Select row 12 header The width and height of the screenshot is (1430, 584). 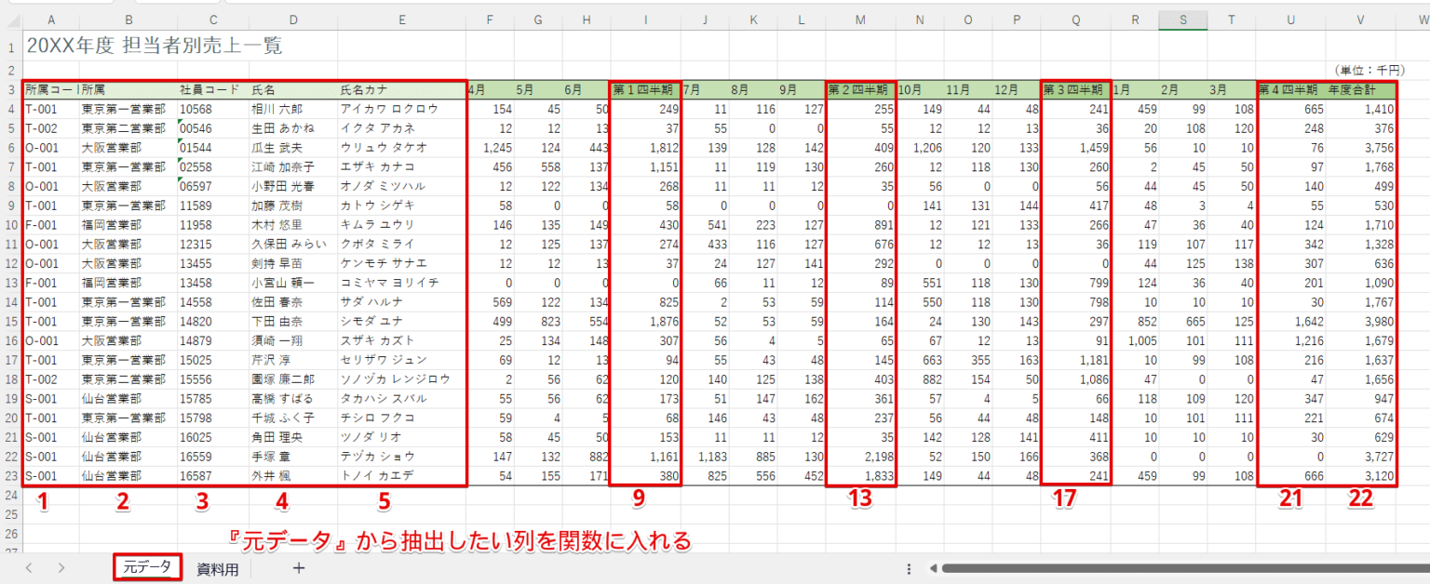coord(11,263)
